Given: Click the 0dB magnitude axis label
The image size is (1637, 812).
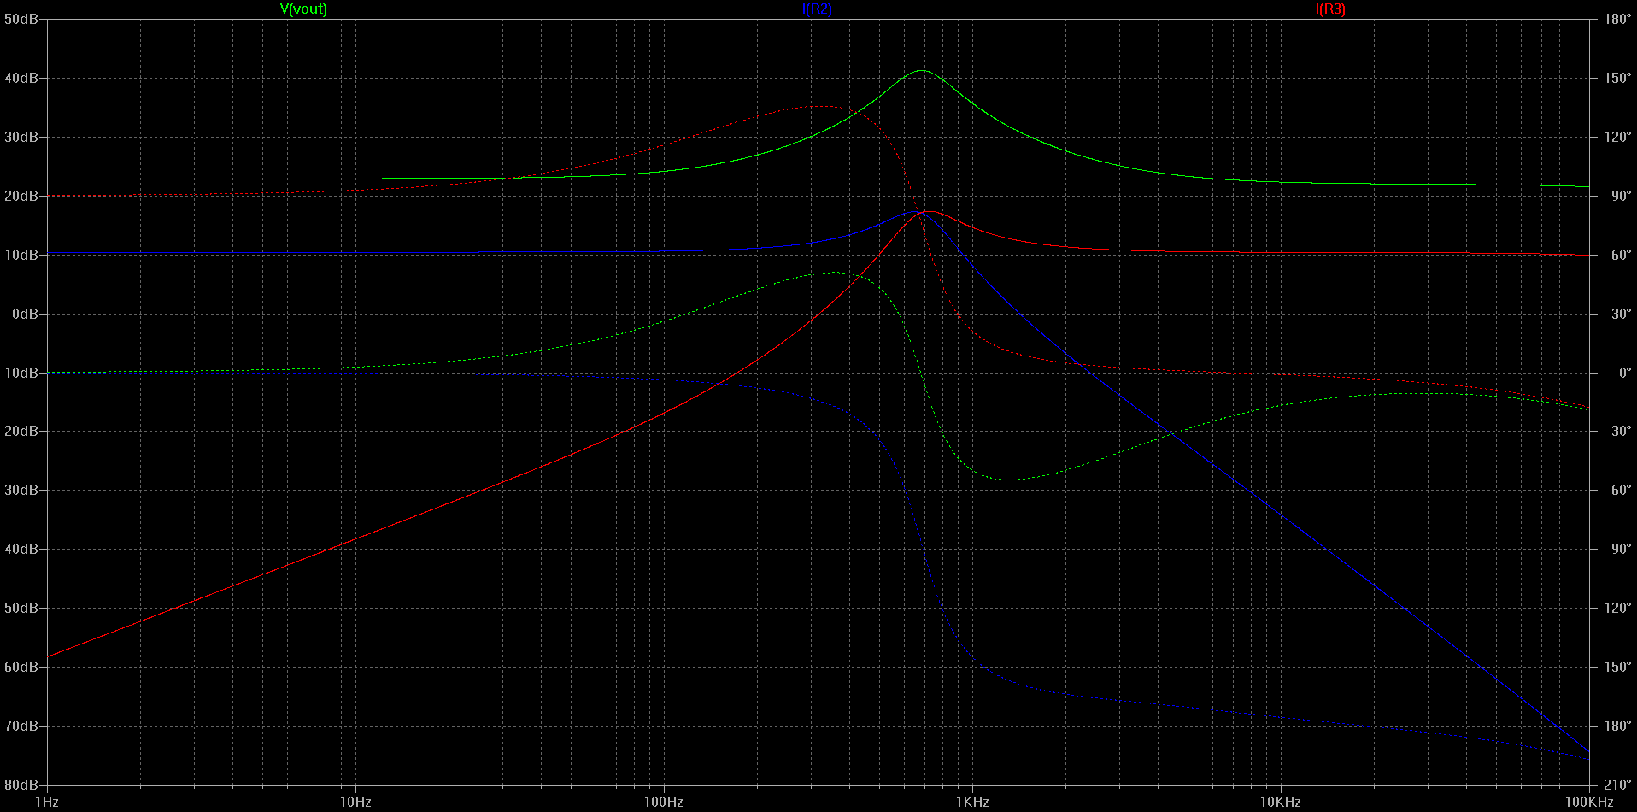Looking at the screenshot, I should (25, 314).
